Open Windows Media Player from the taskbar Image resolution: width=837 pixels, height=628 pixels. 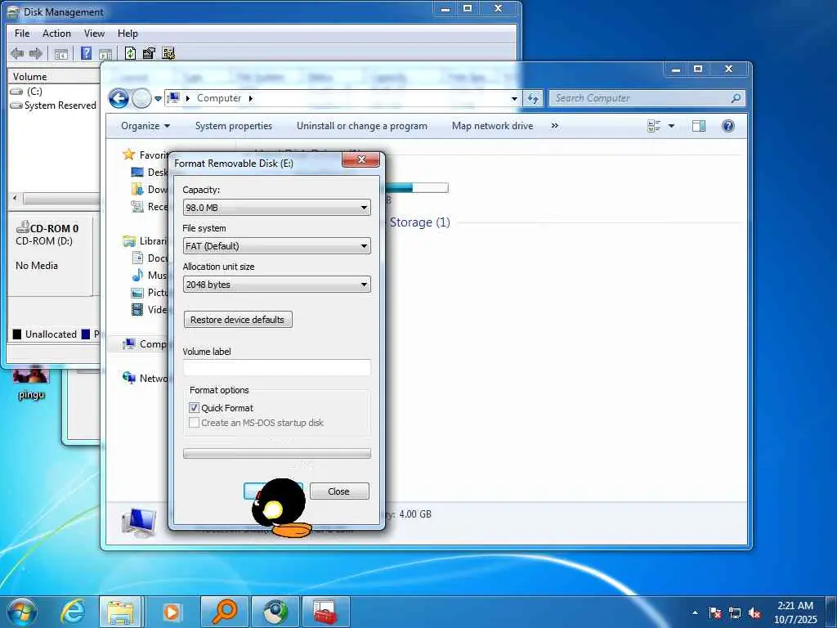click(172, 612)
